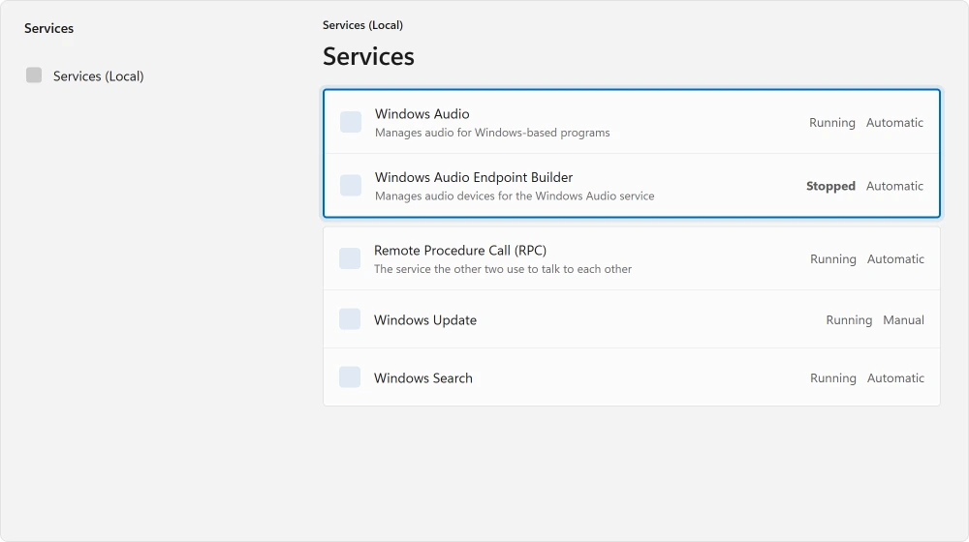Click the Services (Local) breadcrumb text
Image resolution: width=969 pixels, height=542 pixels.
coord(362,25)
